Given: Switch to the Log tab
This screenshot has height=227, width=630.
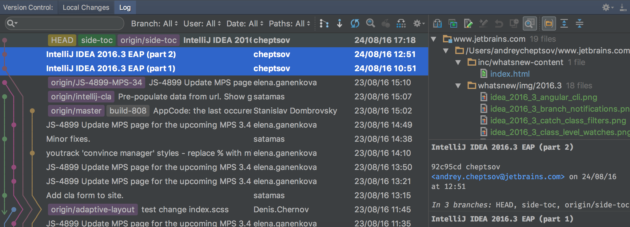Looking at the screenshot, I should click(x=125, y=7).
